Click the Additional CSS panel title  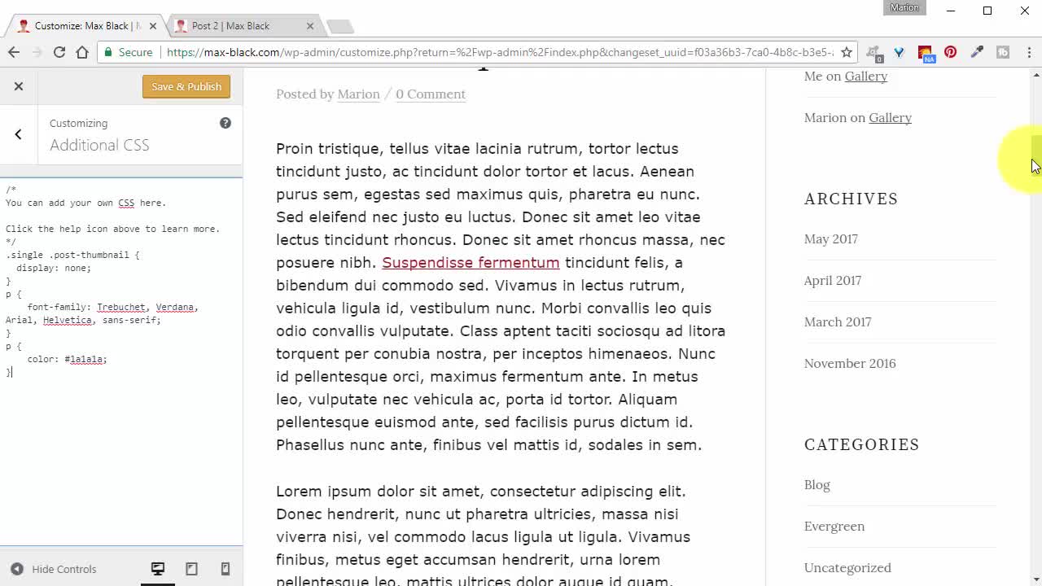[99, 145]
